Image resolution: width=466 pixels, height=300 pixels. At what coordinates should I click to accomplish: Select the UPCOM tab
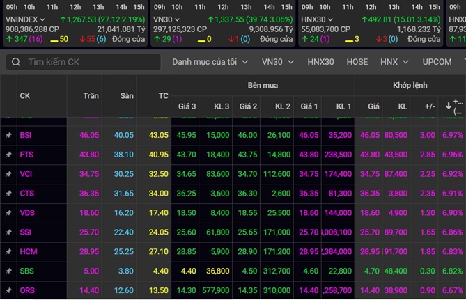click(x=437, y=62)
